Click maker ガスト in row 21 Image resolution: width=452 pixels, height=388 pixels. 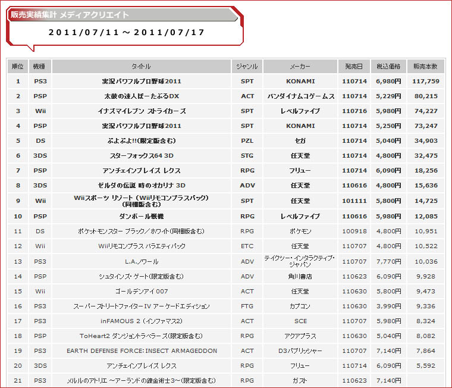(300, 381)
